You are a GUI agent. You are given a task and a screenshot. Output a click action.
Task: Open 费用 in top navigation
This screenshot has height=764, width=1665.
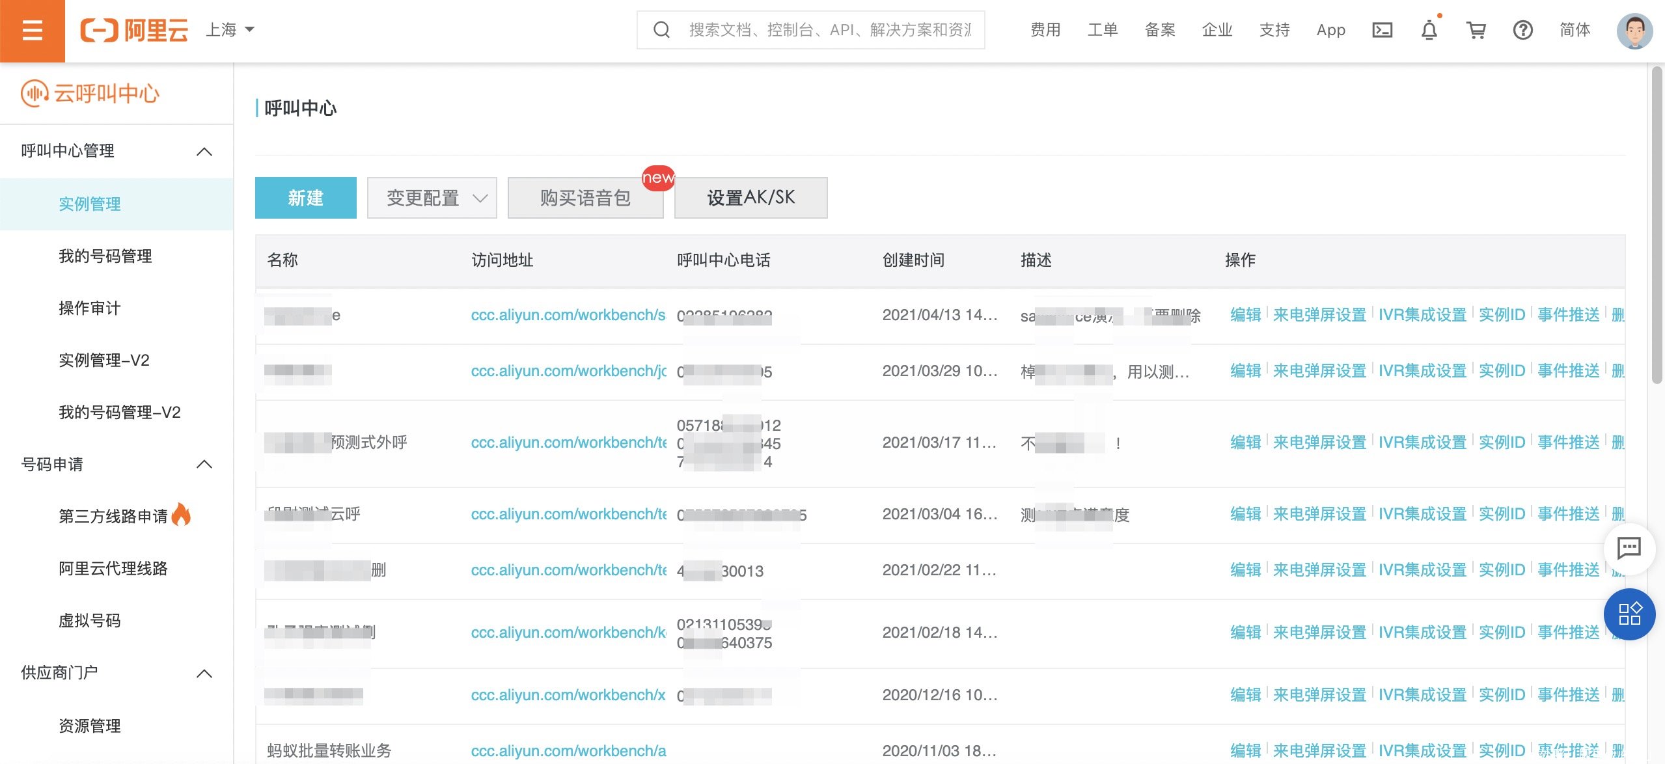pos(1045,30)
